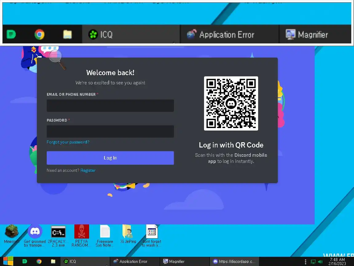This screenshot has height=266, width=354.
Task: Focus the Password field
Action: pyautogui.click(x=110, y=131)
